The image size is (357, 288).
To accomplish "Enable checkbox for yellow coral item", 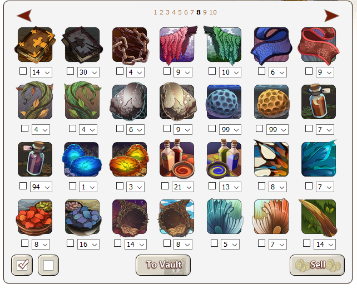I will pos(259,128).
